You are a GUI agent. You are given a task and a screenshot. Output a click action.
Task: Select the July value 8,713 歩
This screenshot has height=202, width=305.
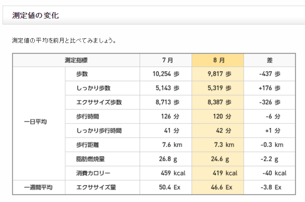pos(168,102)
